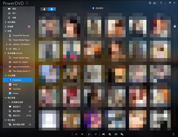The width and height of the screenshot is (178, 137).
Task: Click the upgrade arrow next to PowerDVD
Action: point(27,3)
